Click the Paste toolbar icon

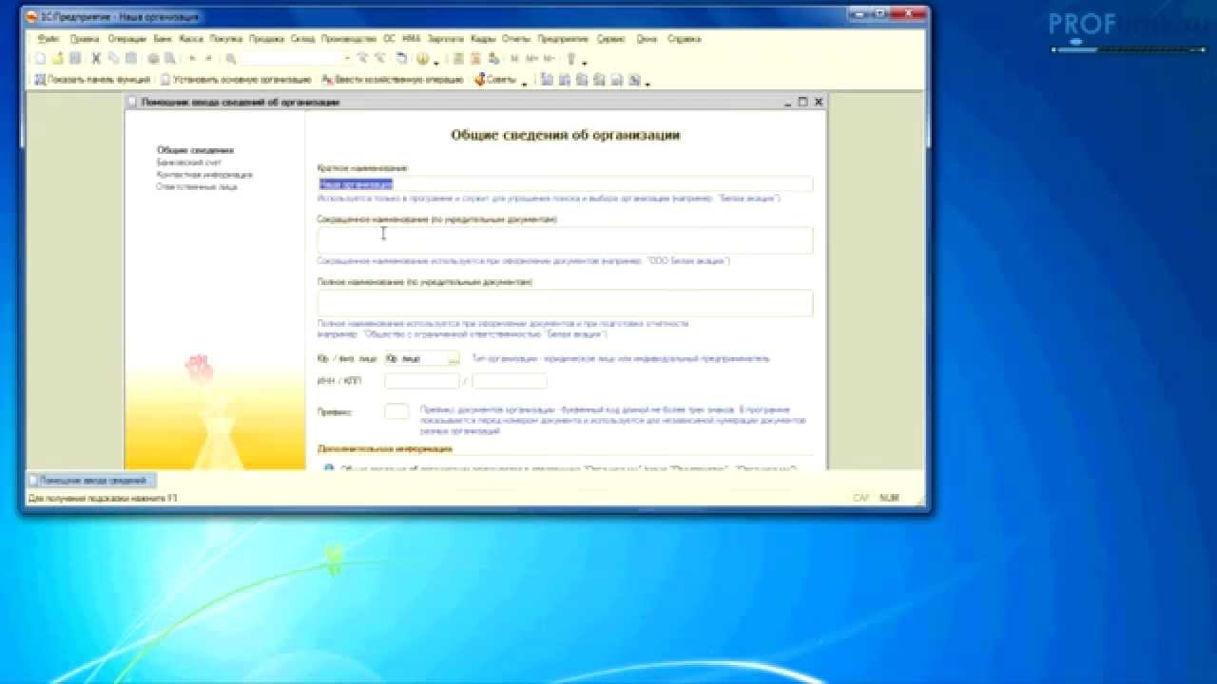[x=131, y=58]
